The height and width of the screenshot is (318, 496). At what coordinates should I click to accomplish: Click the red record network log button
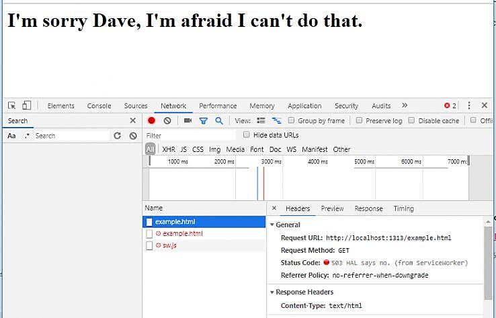[152, 121]
